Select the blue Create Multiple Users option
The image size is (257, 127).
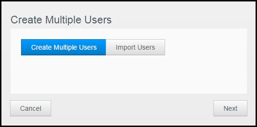[63, 47]
